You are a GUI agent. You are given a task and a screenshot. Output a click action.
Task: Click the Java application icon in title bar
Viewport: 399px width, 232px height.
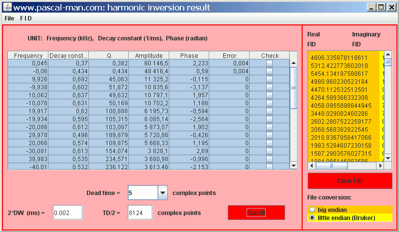[x=6, y=7]
